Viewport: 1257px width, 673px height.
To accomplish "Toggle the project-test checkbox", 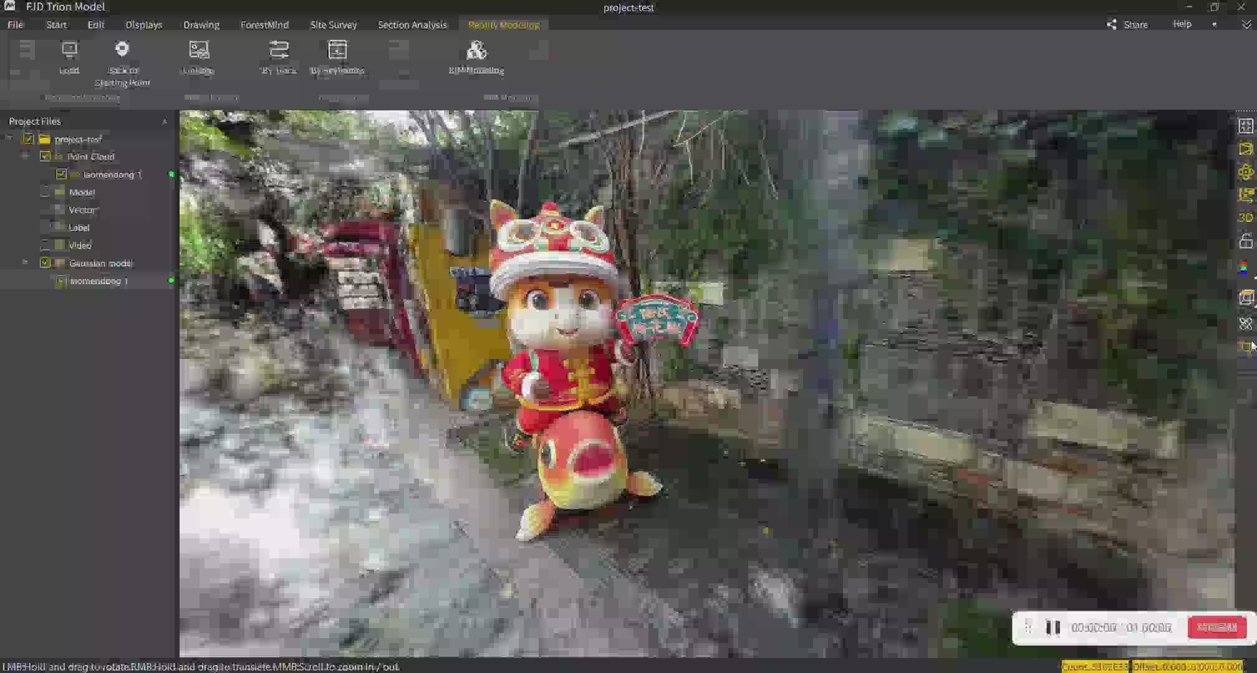I will pos(29,139).
